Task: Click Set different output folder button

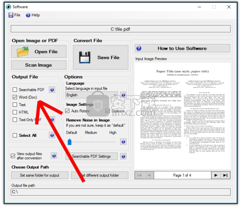Action: tap(100, 175)
